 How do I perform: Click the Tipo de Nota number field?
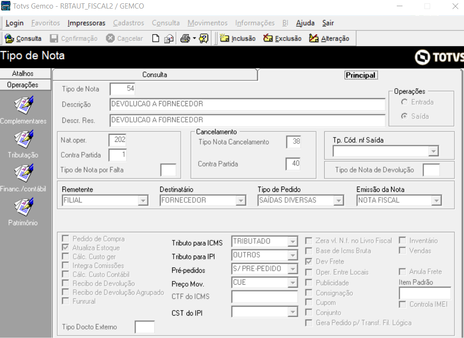(x=123, y=89)
